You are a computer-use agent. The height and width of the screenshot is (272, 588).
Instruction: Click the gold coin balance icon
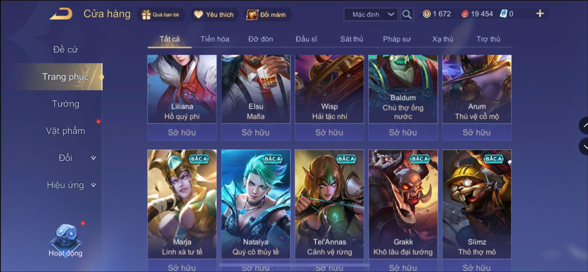tap(427, 14)
